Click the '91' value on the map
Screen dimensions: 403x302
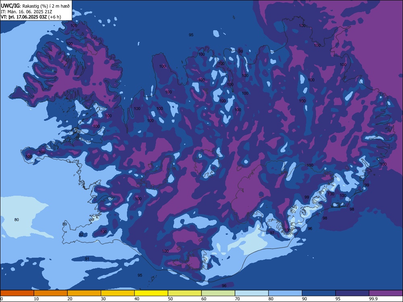(87, 259)
